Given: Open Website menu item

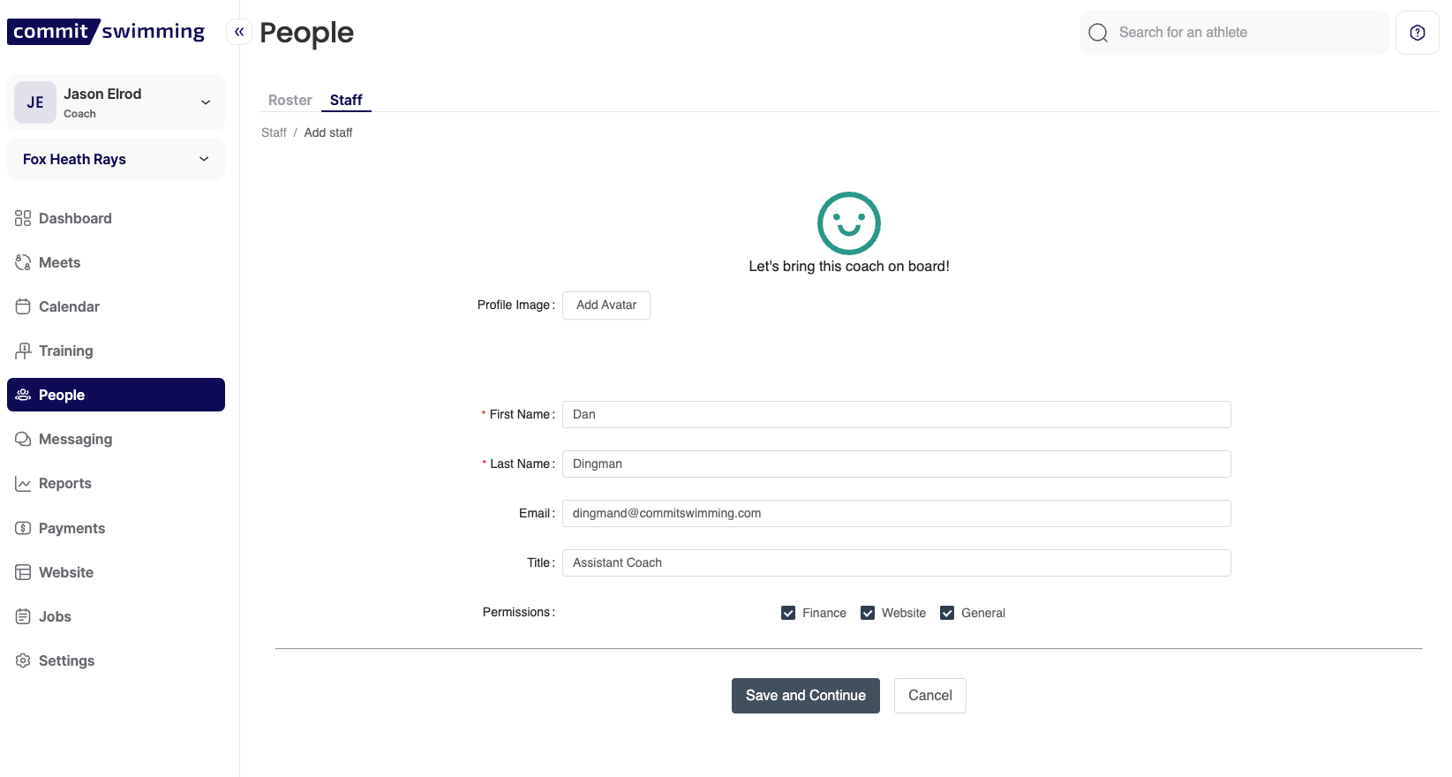Looking at the screenshot, I should click(116, 572).
